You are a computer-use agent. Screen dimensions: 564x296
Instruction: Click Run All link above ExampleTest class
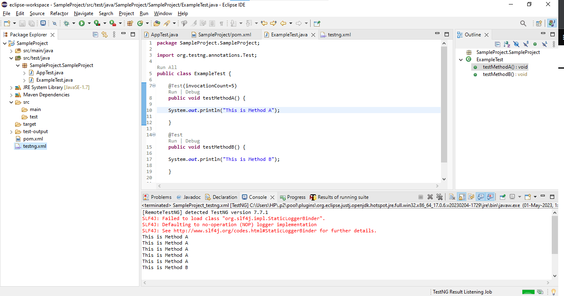[167, 67]
